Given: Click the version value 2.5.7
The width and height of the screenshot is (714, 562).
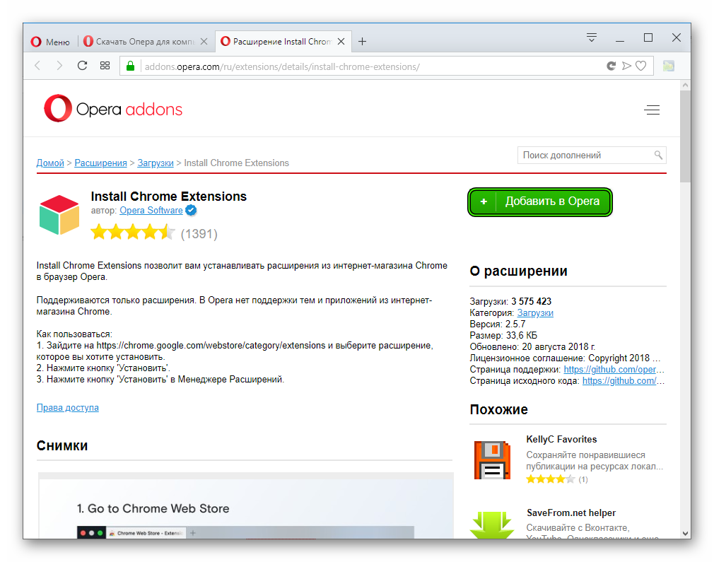Looking at the screenshot, I should coord(515,324).
